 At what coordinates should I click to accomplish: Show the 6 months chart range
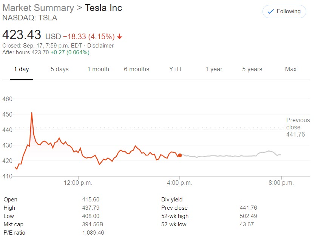(x=136, y=69)
